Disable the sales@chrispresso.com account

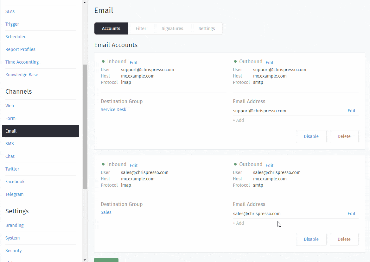tap(311, 240)
